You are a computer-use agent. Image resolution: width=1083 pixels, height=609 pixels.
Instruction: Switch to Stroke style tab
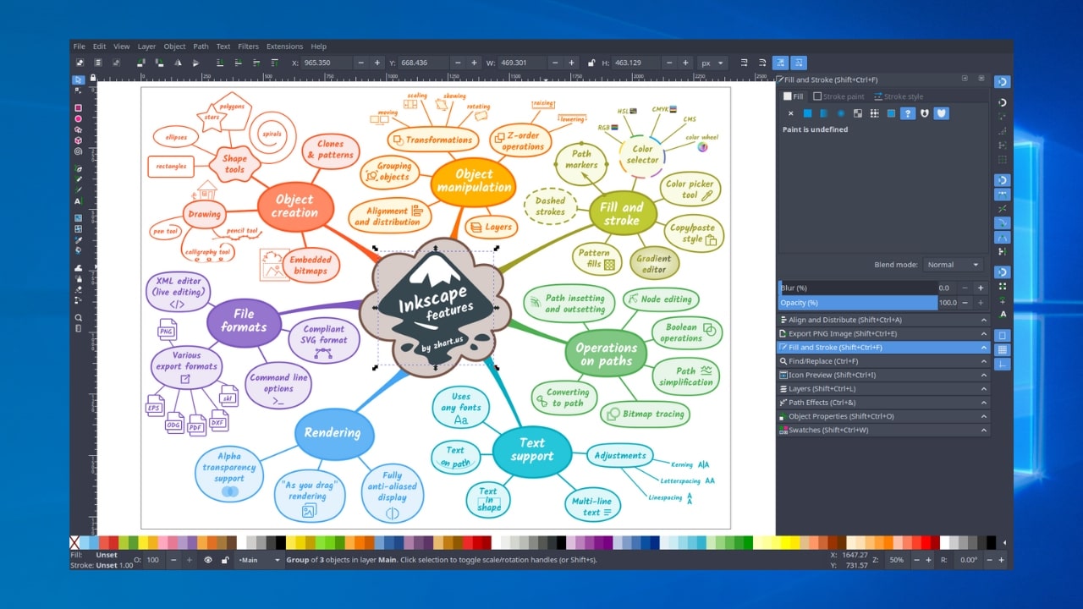pos(899,96)
